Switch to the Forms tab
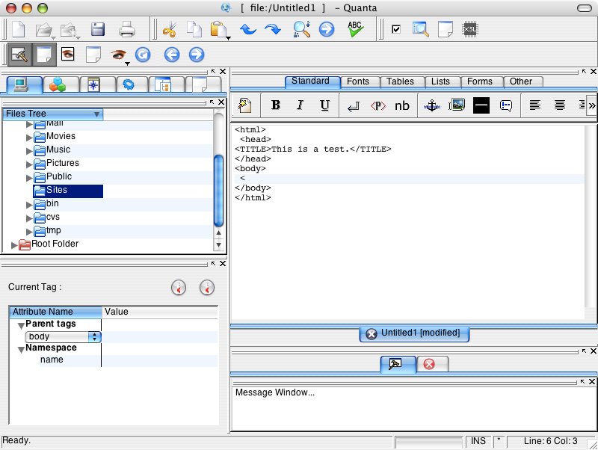This screenshot has height=450, width=598. click(x=480, y=81)
